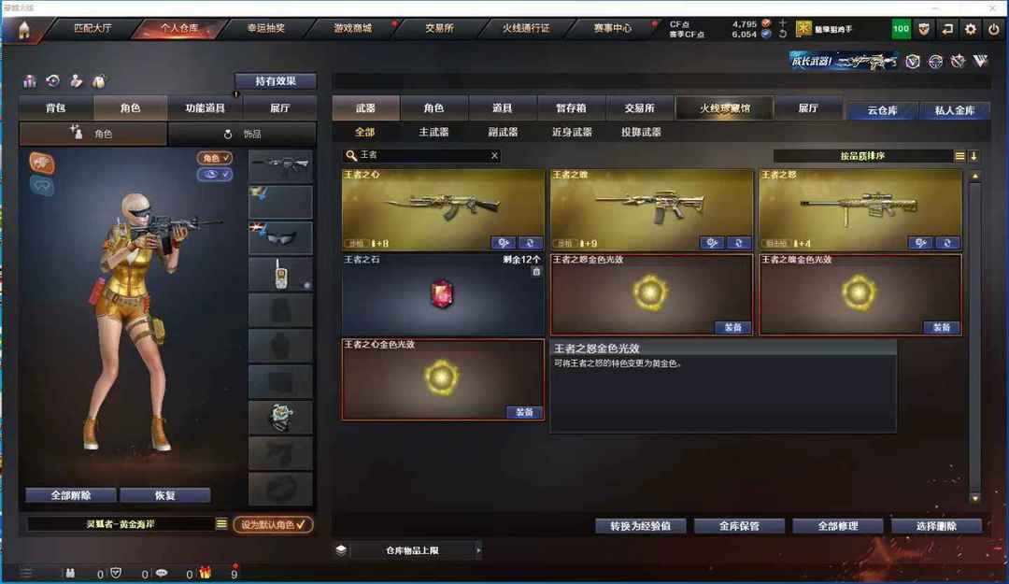Toggle the 角色 checkmark pill
This screenshot has height=584, width=1009.
[x=214, y=158]
